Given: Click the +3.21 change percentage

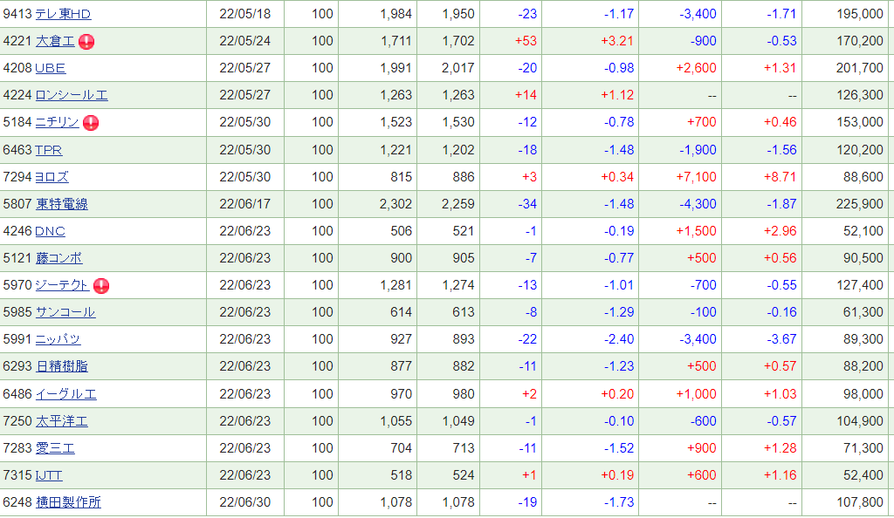Looking at the screenshot, I should coord(617,41).
